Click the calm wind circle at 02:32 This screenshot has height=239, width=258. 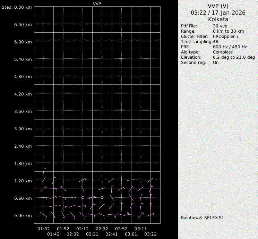[x=102, y=197]
